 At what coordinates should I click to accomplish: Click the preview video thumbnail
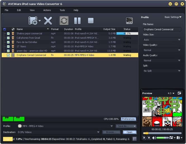162,111
